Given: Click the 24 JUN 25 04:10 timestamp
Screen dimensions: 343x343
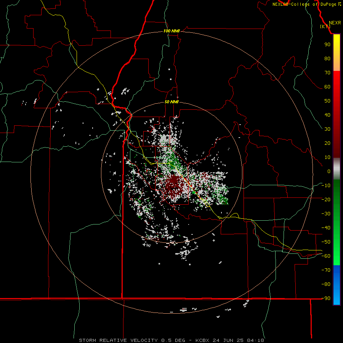Looking at the screenshot, I should click(239, 340).
